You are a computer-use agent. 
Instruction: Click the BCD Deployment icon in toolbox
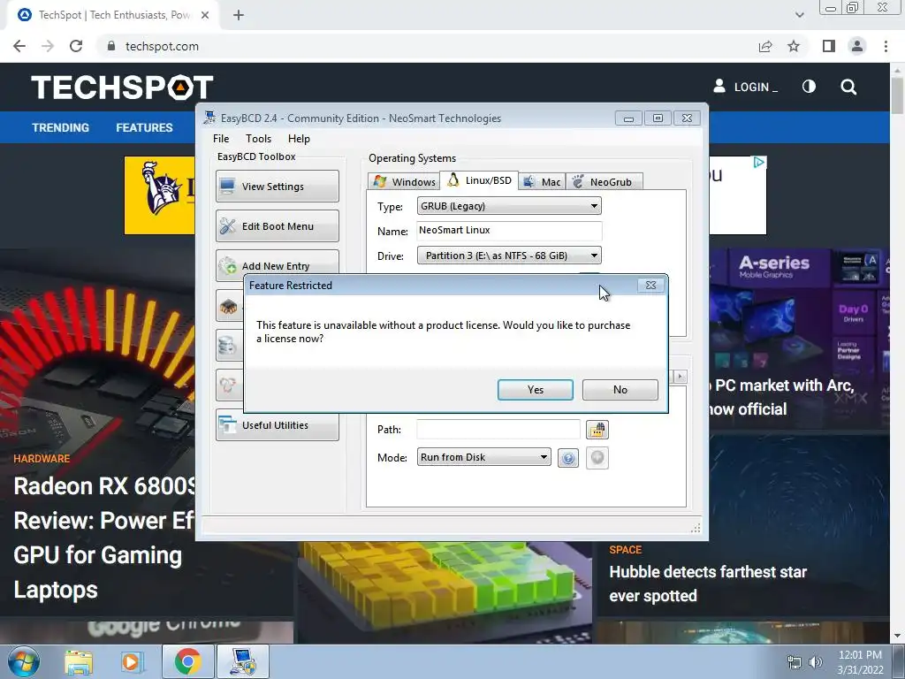click(228, 385)
